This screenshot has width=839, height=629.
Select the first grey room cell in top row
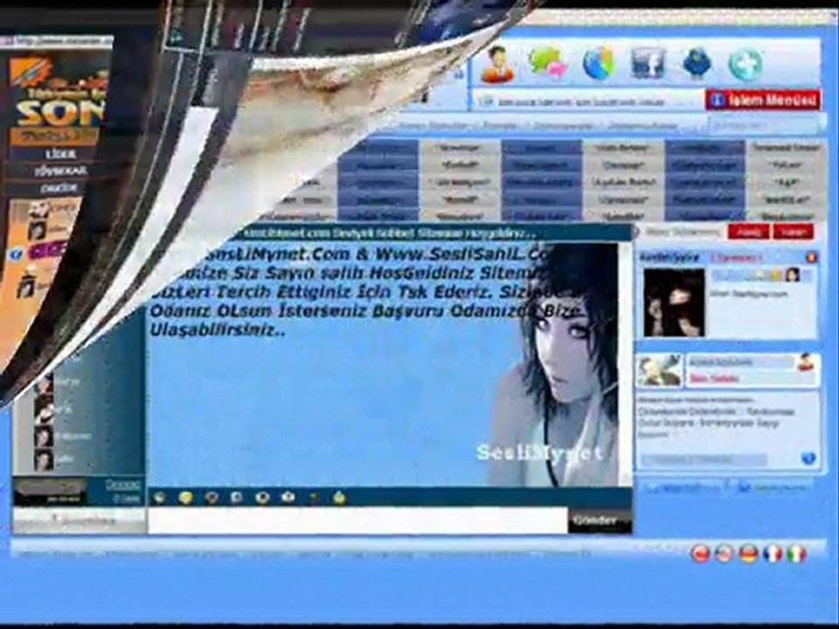(x=461, y=147)
